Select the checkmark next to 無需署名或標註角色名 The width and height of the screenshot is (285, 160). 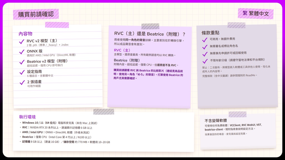(x=205, y=47)
